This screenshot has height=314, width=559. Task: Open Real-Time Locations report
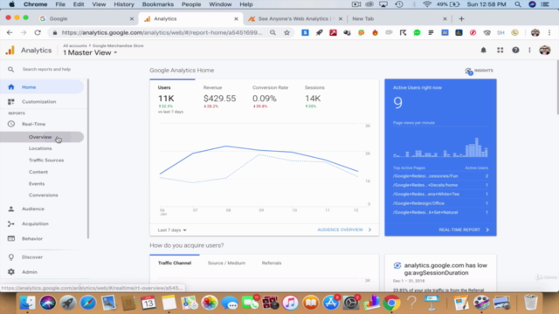point(40,148)
